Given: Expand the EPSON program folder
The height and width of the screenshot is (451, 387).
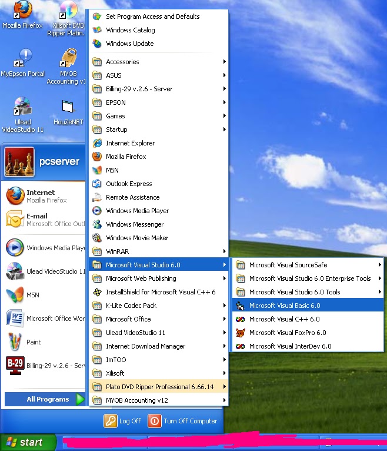Looking at the screenshot, I should [x=159, y=102].
